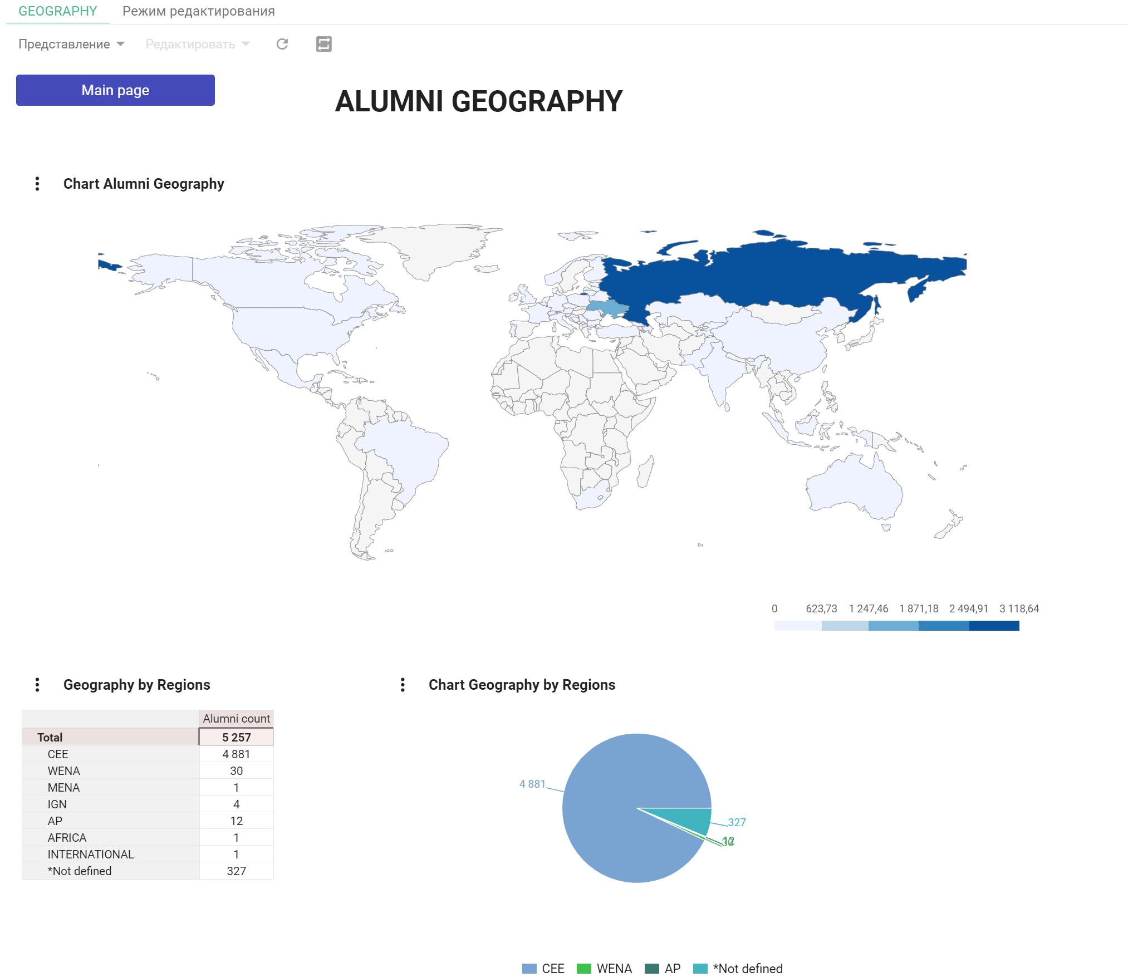Open the Режим редактирования tab

coord(198,11)
